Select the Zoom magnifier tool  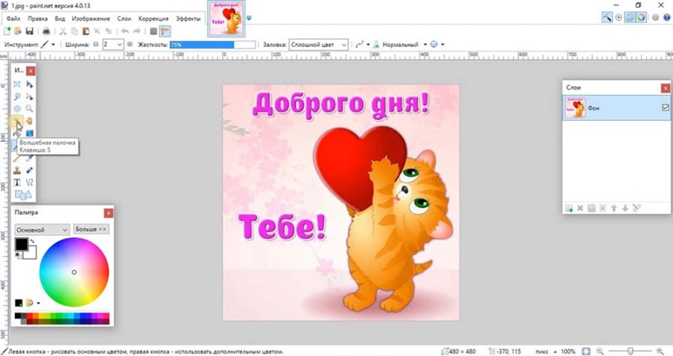tap(29, 109)
